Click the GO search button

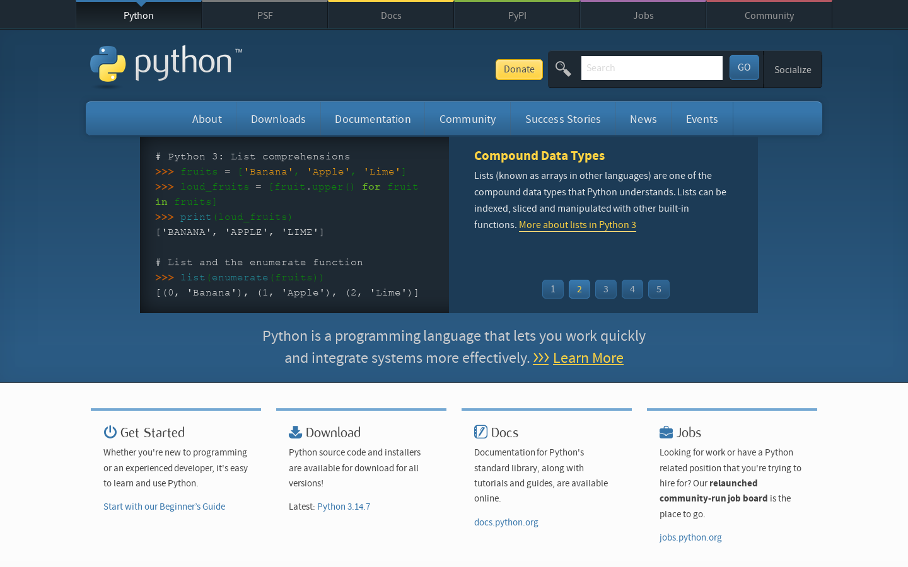[x=744, y=67]
